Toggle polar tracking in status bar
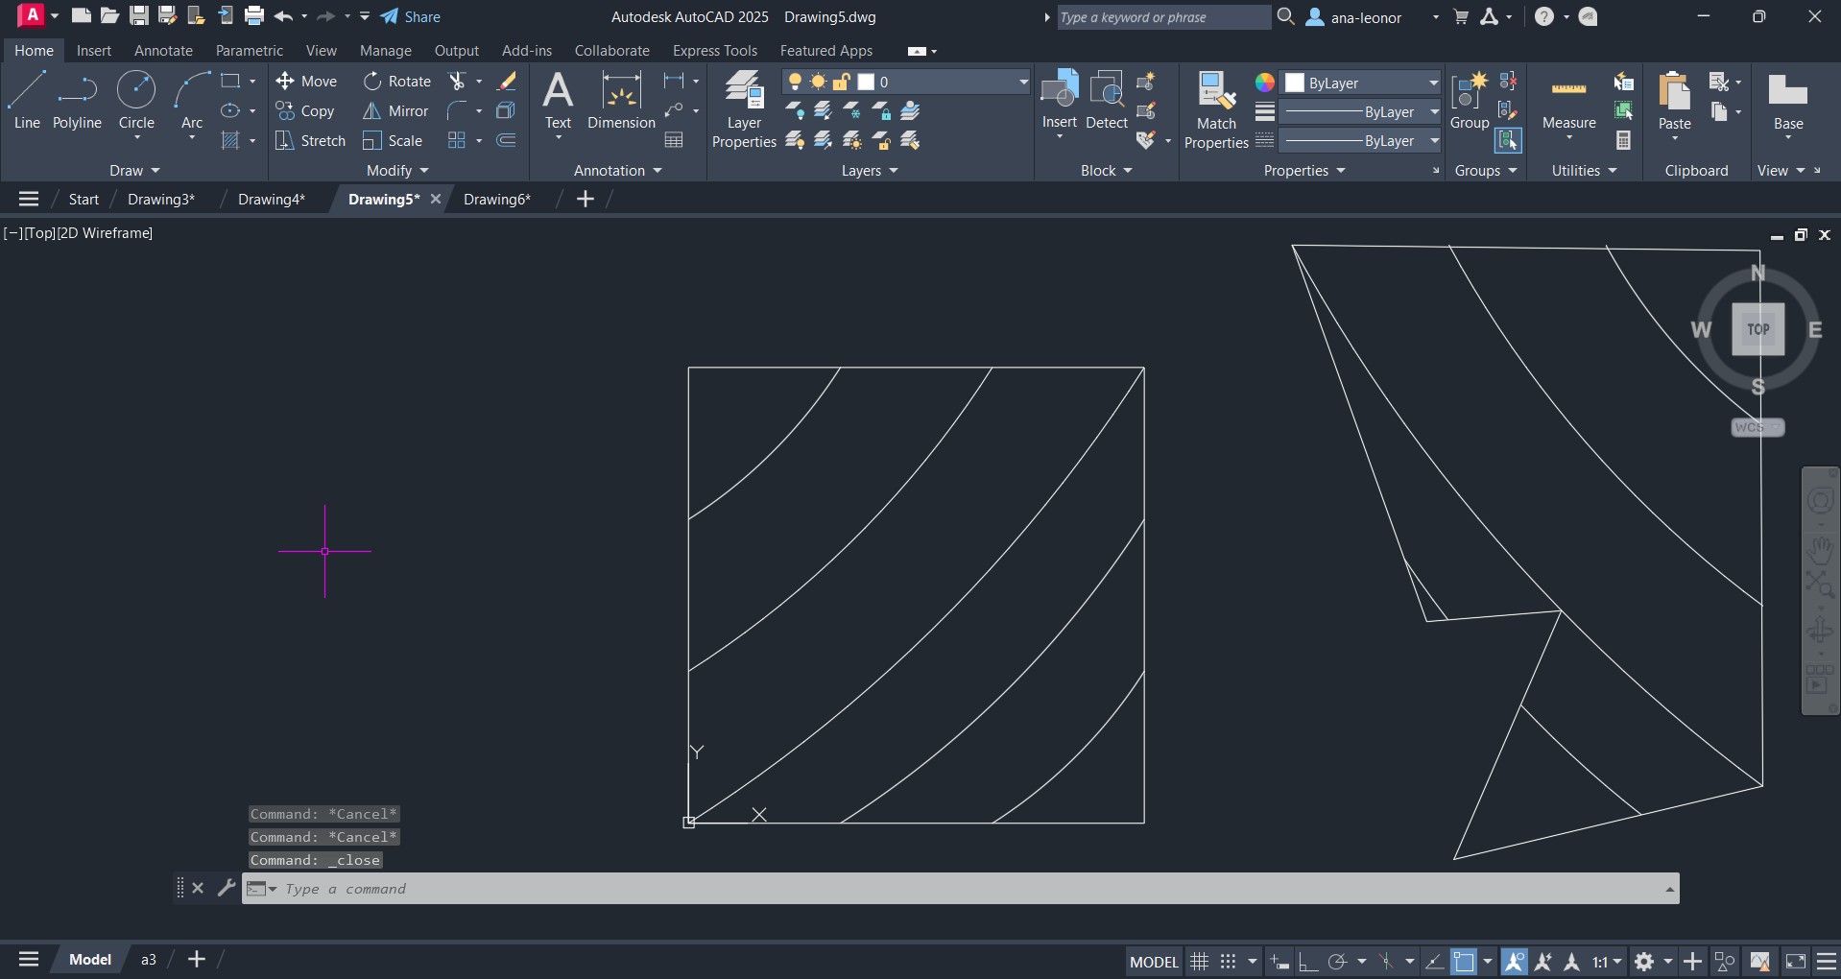This screenshot has width=1841, height=979. [x=1337, y=961]
